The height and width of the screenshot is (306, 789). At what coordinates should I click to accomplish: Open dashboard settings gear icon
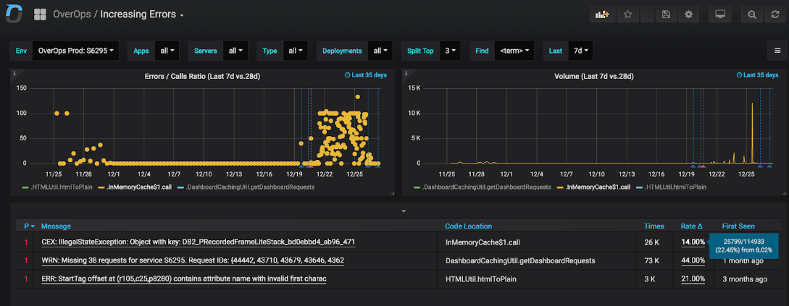688,14
